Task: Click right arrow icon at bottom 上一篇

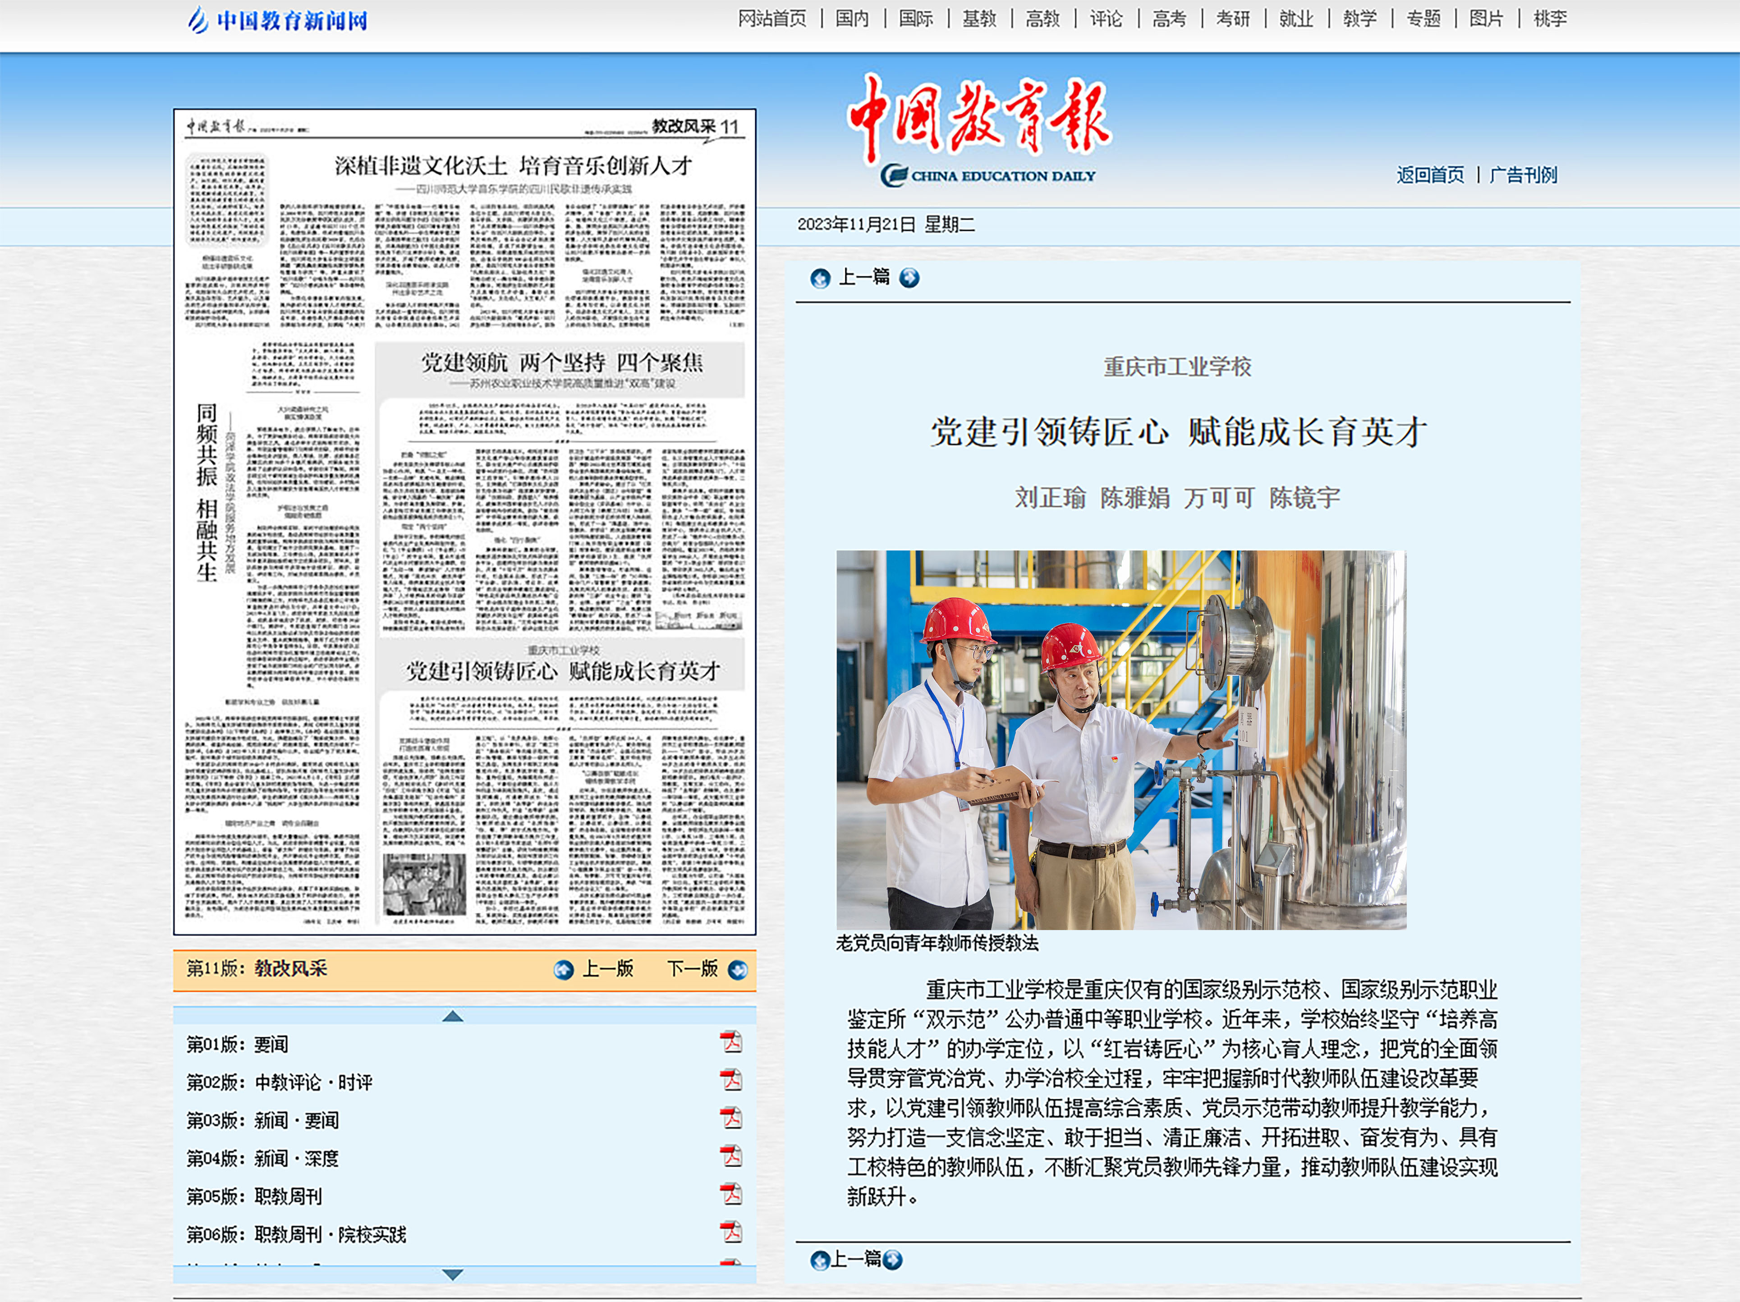Action: point(892,1260)
